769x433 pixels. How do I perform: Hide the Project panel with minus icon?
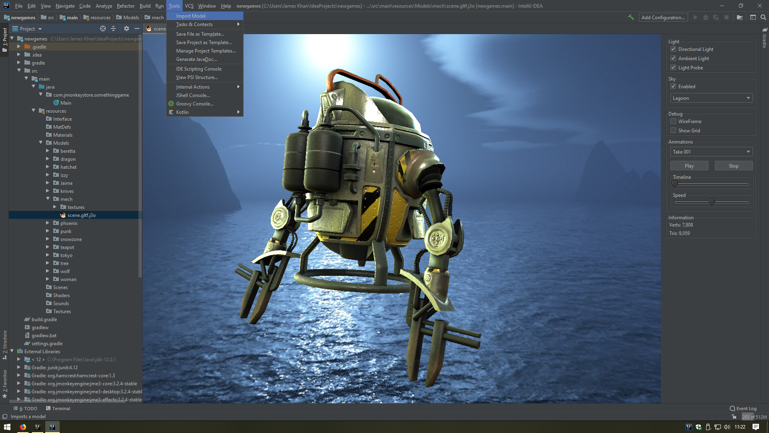tap(137, 28)
